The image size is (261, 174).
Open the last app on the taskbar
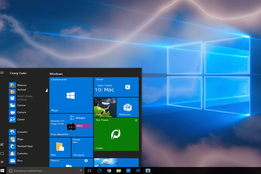tap(148, 171)
